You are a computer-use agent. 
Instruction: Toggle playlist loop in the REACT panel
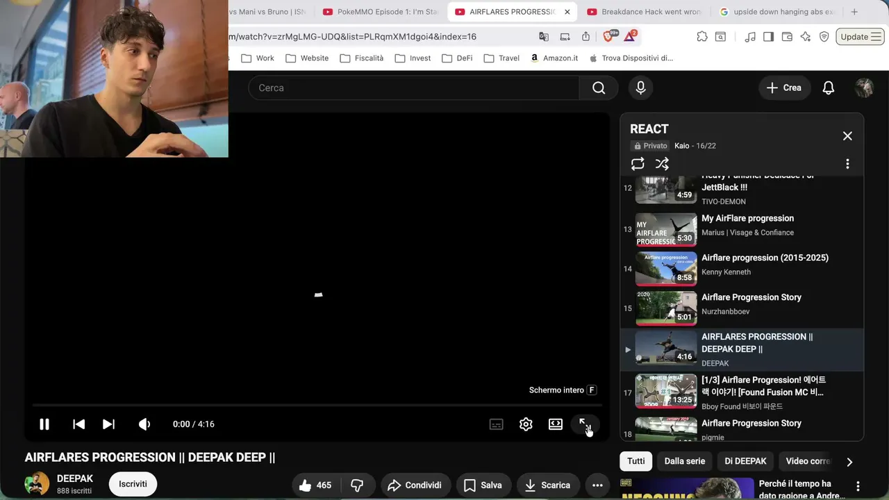(638, 164)
